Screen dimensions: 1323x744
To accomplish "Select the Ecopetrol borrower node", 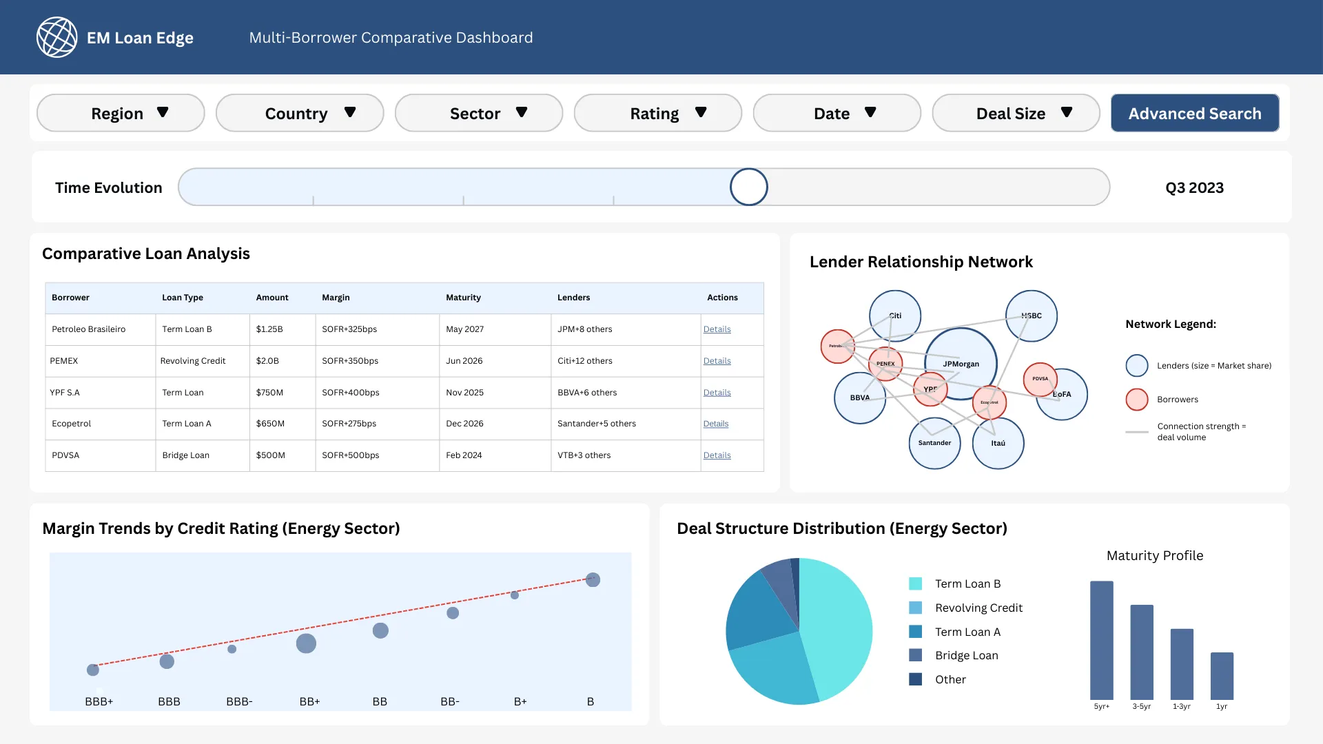I will [989, 402].
